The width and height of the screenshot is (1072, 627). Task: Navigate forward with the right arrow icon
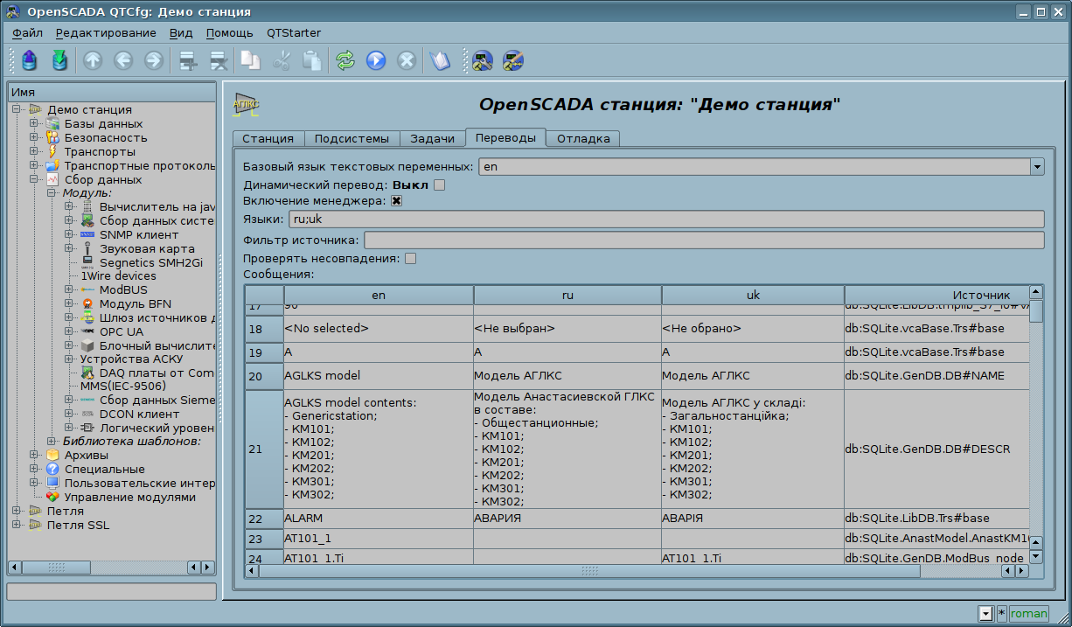click(x=153, y=60)
